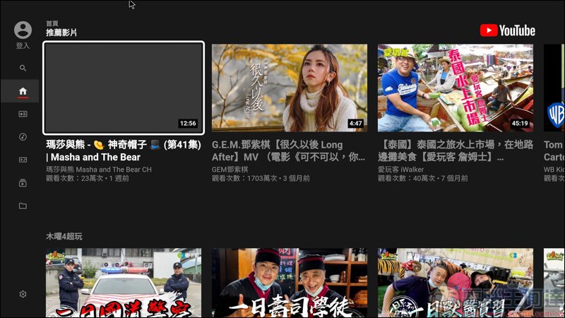Image resolution: width=565 pixels, height=318 pixels.
Task: Open the gaming icon in sidebar
Action: click(x=23, y=160)
